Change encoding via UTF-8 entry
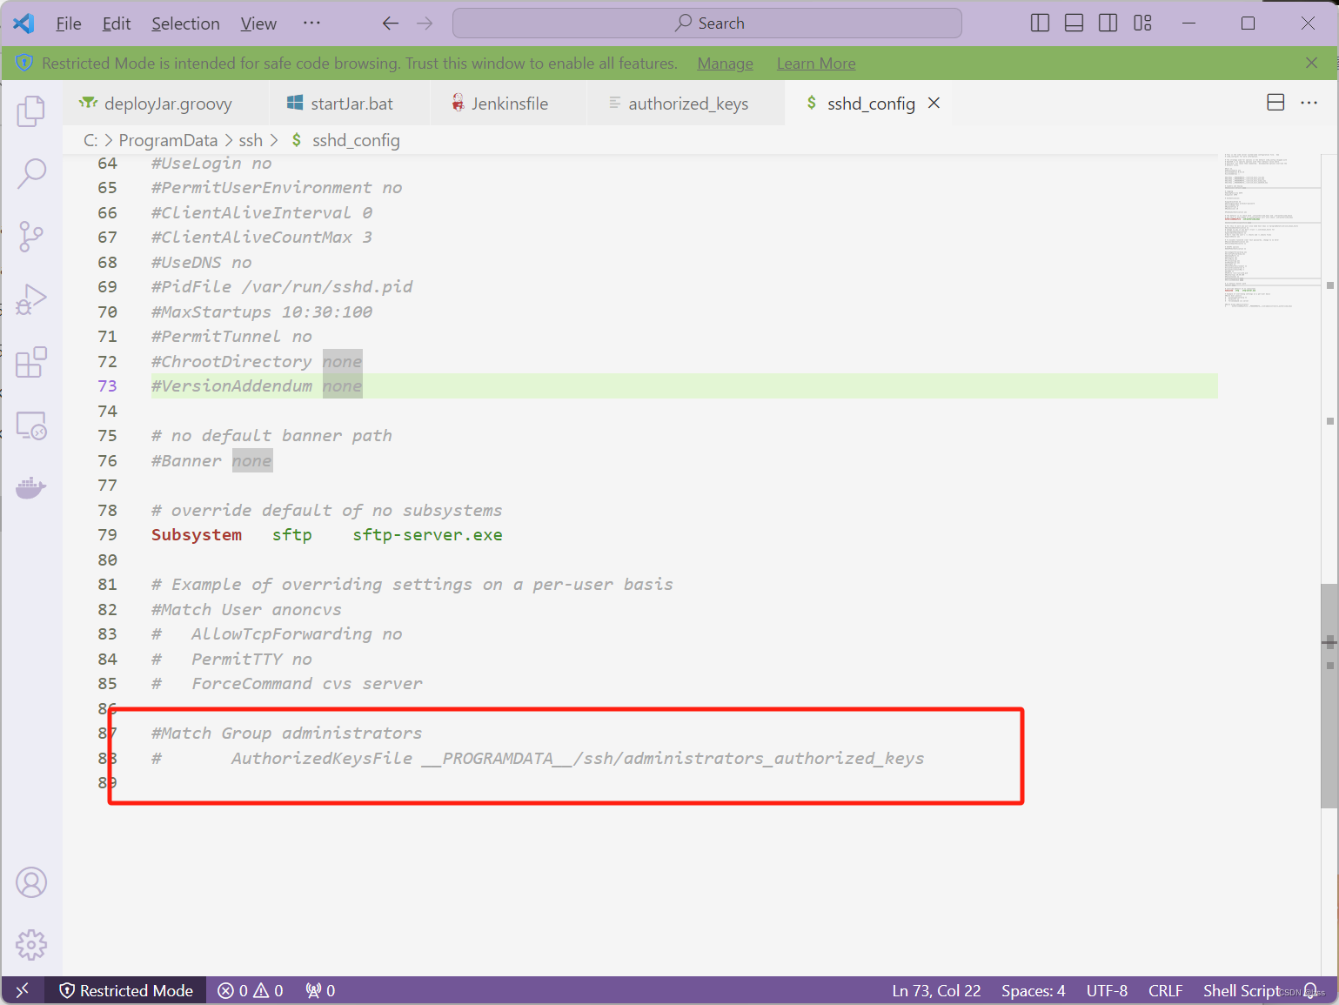Viewport: 1339px width, 1005px height. [1107, 990]
